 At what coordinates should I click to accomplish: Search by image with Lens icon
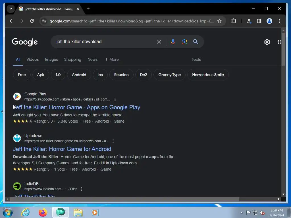point(184,42)
